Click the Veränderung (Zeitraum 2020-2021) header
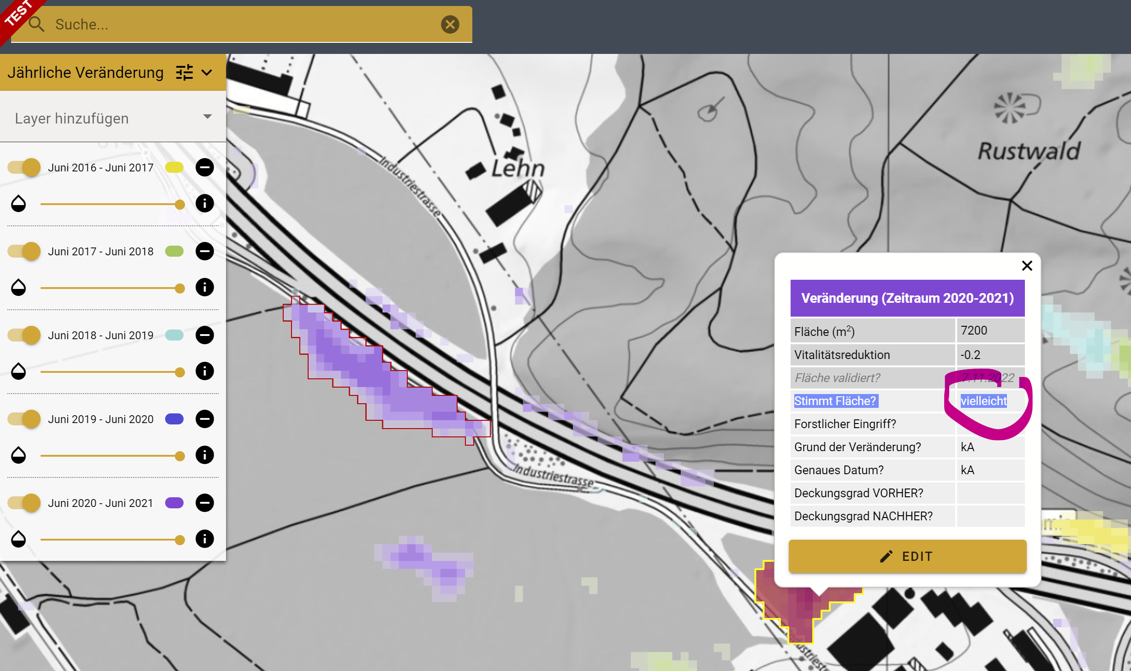Image resolution: width=1131 pixels, height=671 pixels. click(x=906, y=298)
